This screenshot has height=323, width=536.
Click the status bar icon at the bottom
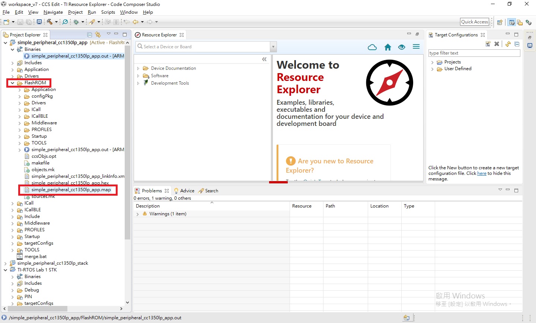[x=406, y=318]
